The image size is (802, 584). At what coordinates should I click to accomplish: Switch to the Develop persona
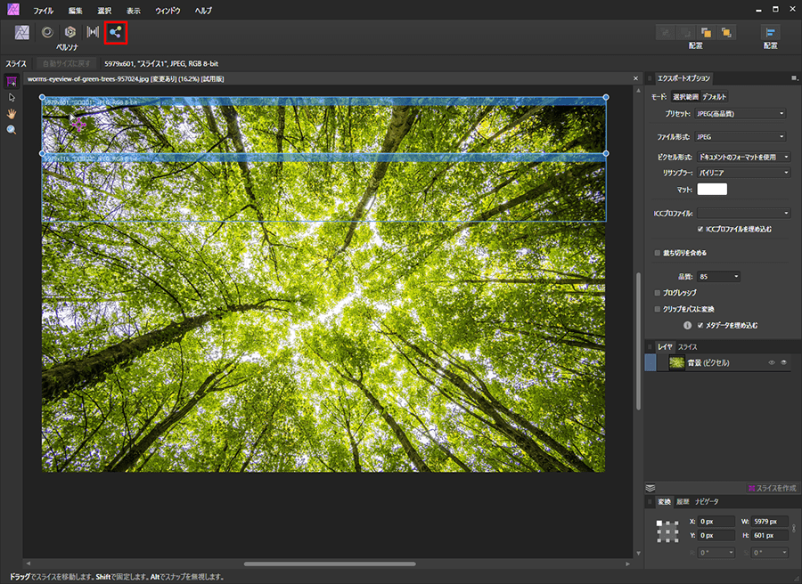[x=70, y=32]
